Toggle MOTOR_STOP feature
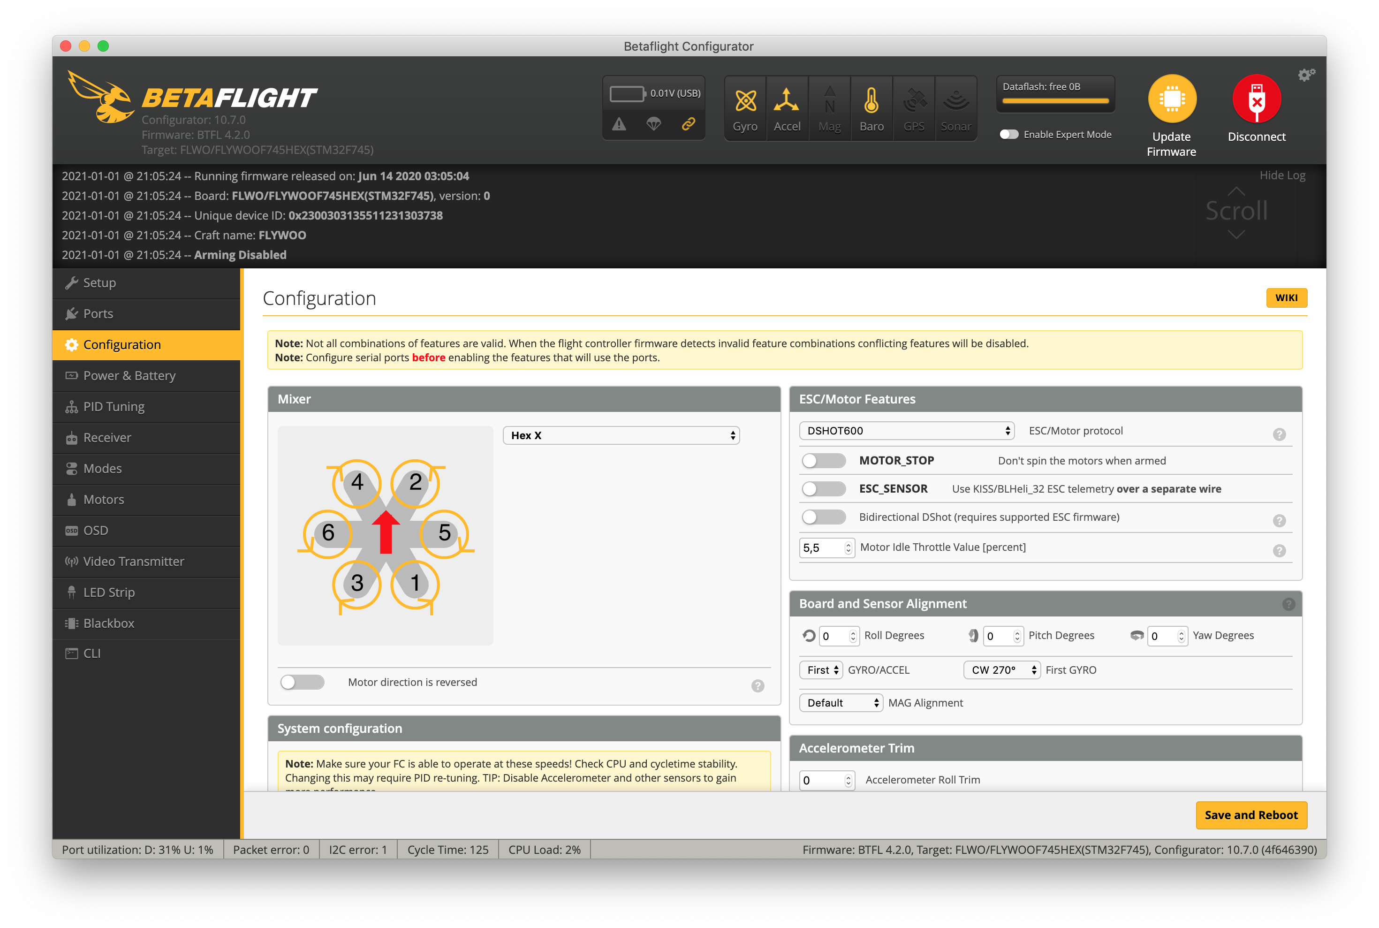This screenshot has width=1379, height=928. (x=824, y=460)
